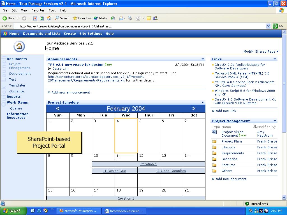This screenshot has width=287, height=215.
Task: Click the folder icon beside Features
Action: pyautogui.click(x=214, y=165)
